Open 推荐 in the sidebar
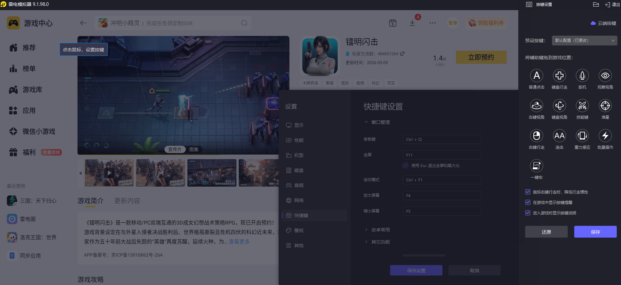The height and width of the screenshot is (285, 621). 22,48
